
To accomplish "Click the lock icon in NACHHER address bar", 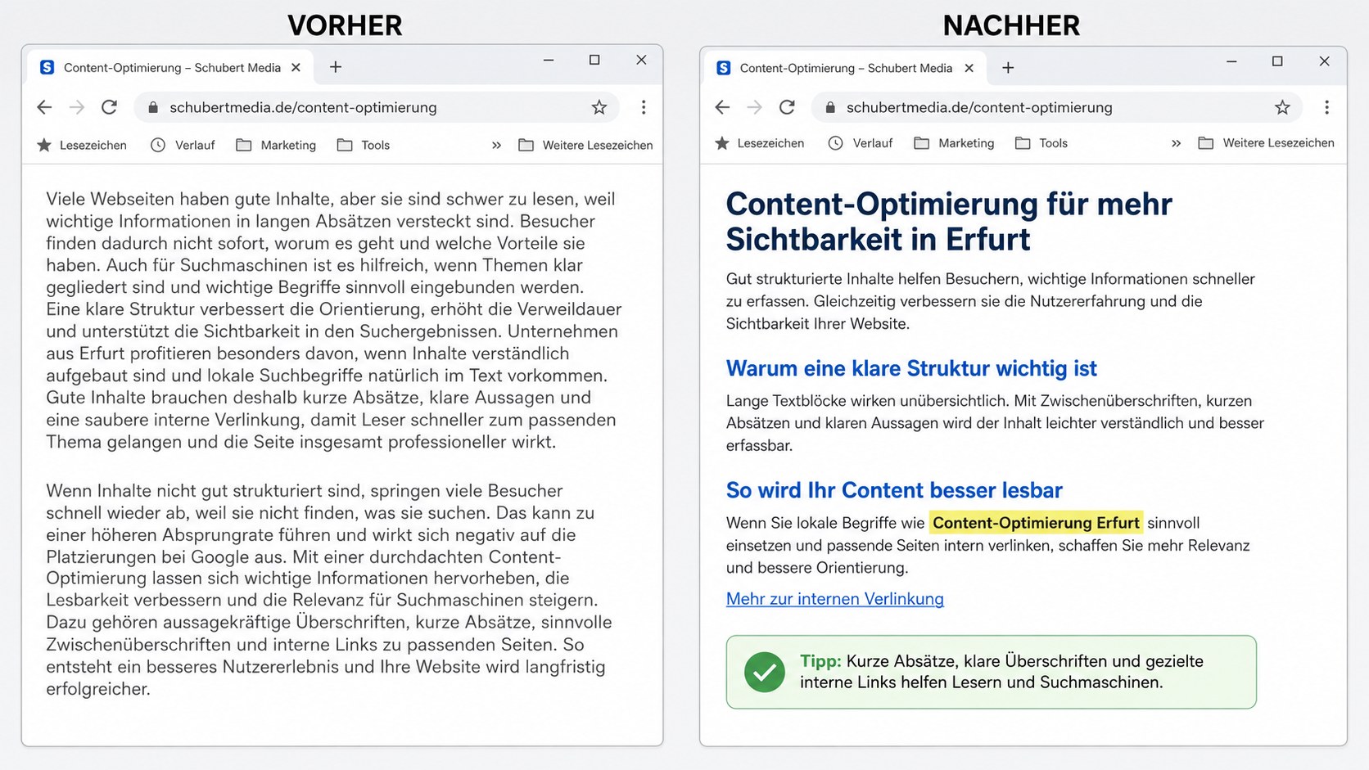I will tap(830, 107).
